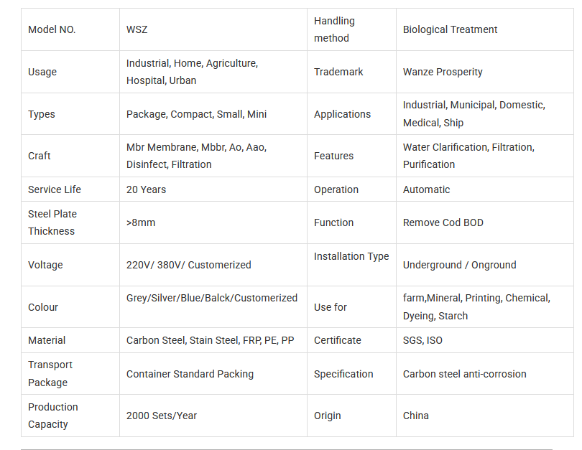Select the Wanze Prosperity trademark value
This screenshot has height=450, width=582.
pyautogui.click(x=443, y=72)
